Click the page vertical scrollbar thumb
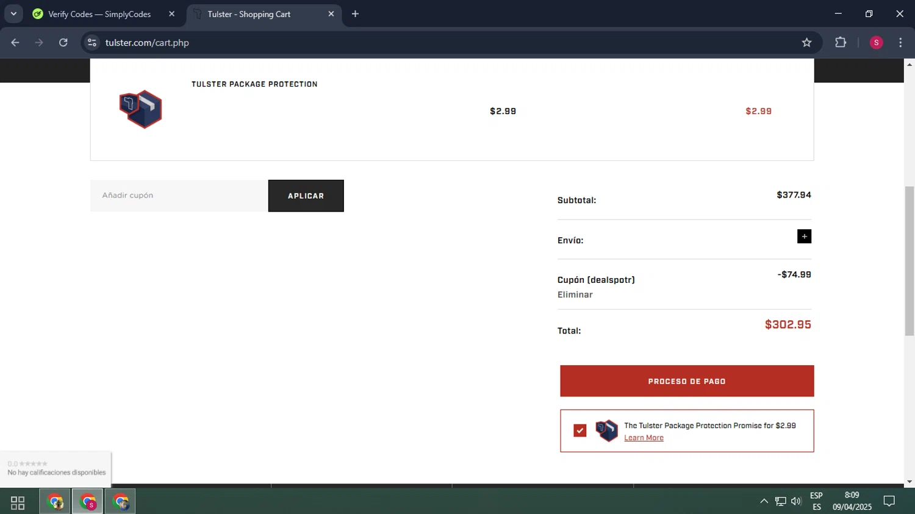Viewport: 915px width, 514px height. [910, 261]
